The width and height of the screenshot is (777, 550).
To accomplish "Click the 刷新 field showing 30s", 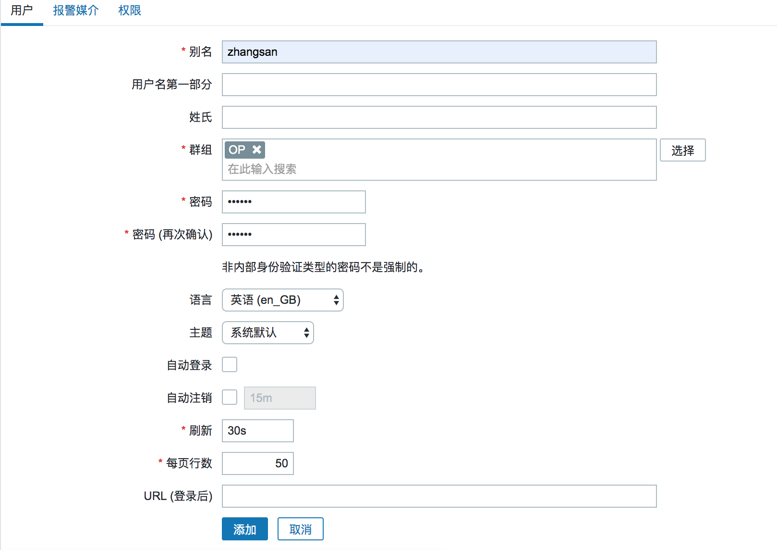I will click(258, 431).
